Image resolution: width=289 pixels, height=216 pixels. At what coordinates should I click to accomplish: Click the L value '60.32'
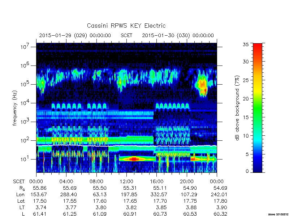click(220, 214)
